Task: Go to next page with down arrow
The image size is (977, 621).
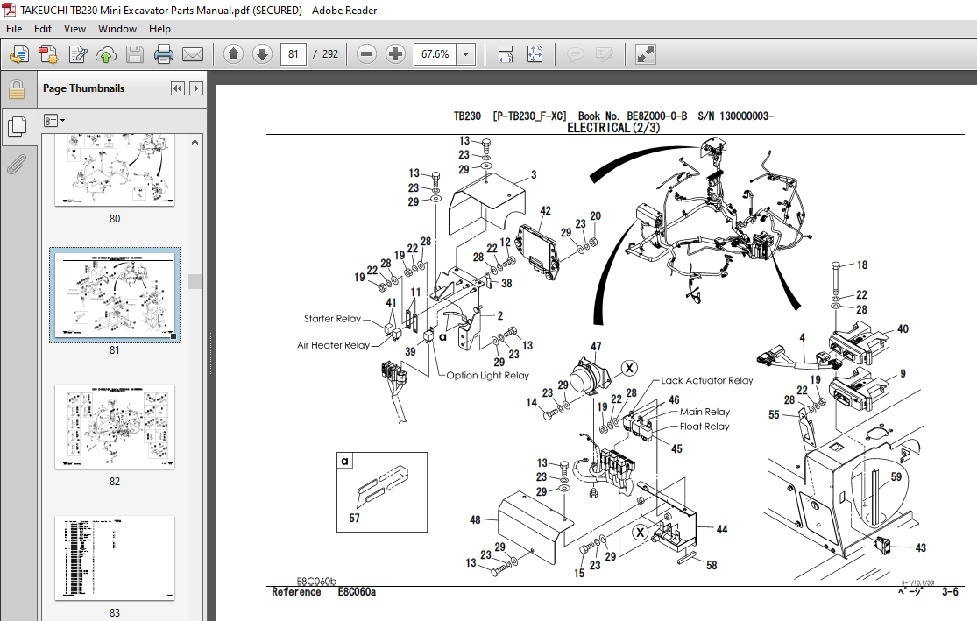Action: [x=262, y=54]
